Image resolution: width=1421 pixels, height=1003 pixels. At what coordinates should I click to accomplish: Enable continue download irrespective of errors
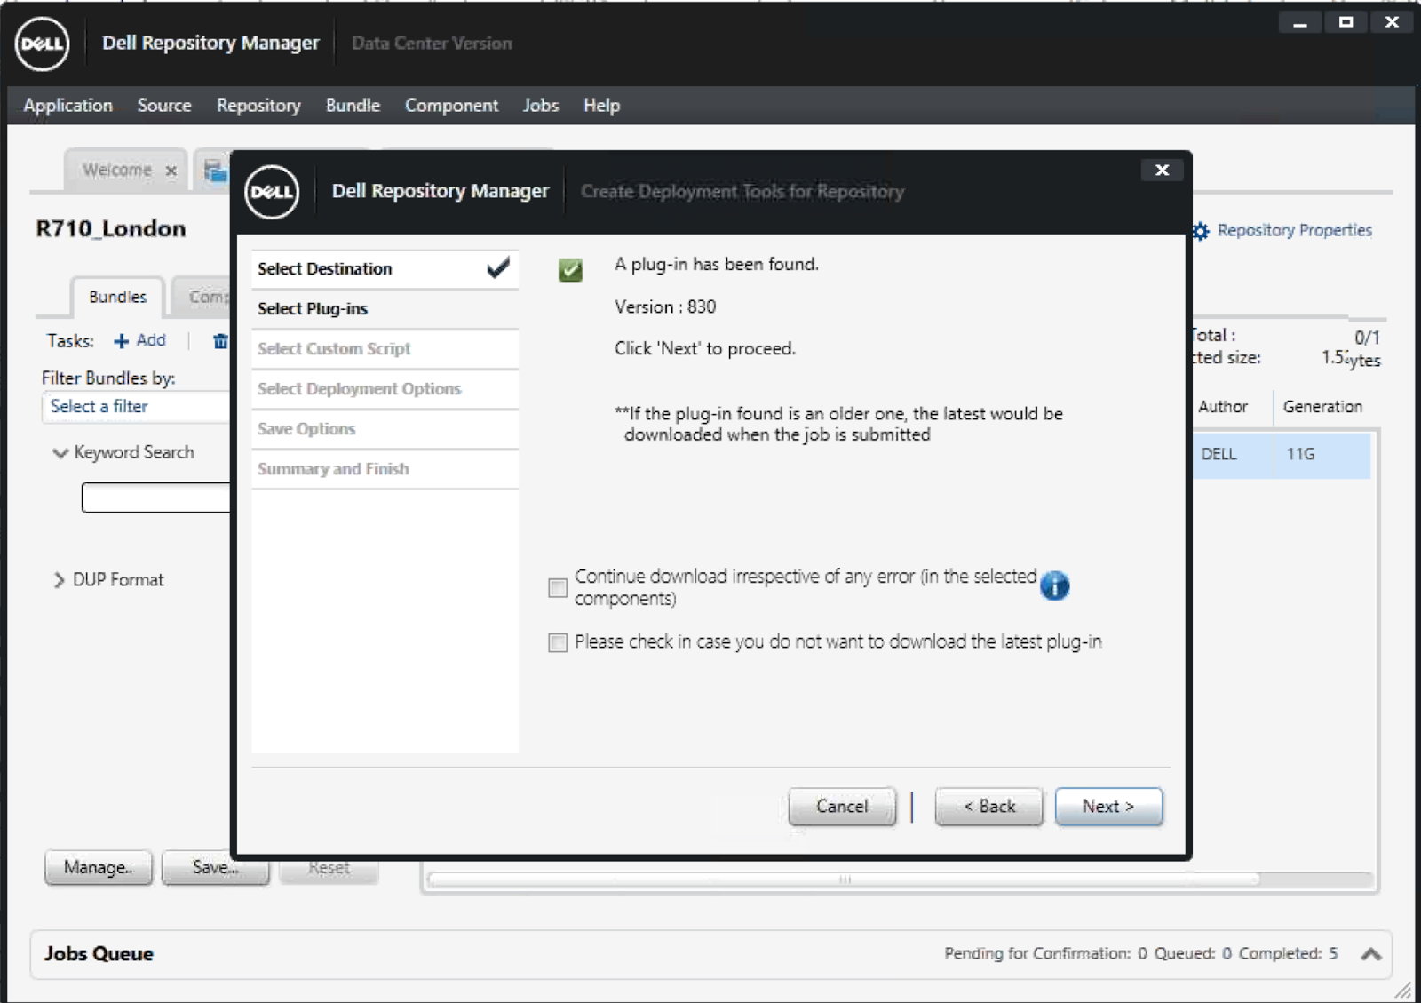pos(558,587)
